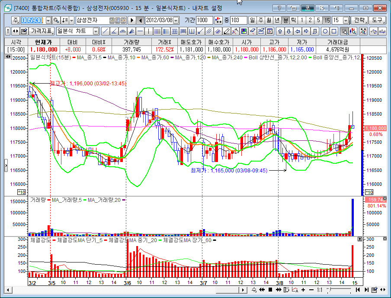Image resolution: width=391 pixels, height=298 pixels.
Task: Open the 도구 tools menu
Action: (x=378, y=20)
